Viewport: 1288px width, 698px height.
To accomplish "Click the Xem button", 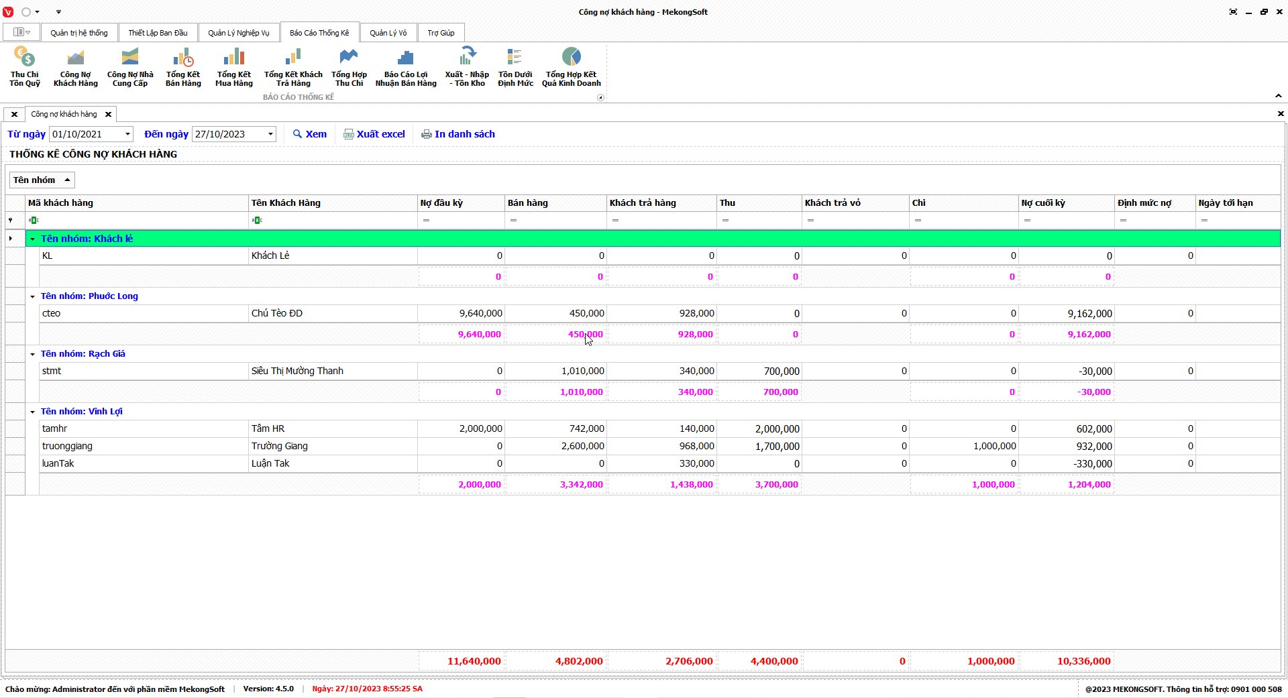I will [x=310, y=134].
